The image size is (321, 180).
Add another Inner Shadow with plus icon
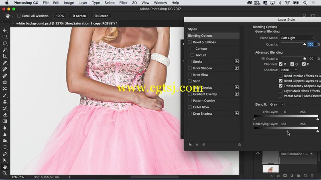(x=237, y=68)
